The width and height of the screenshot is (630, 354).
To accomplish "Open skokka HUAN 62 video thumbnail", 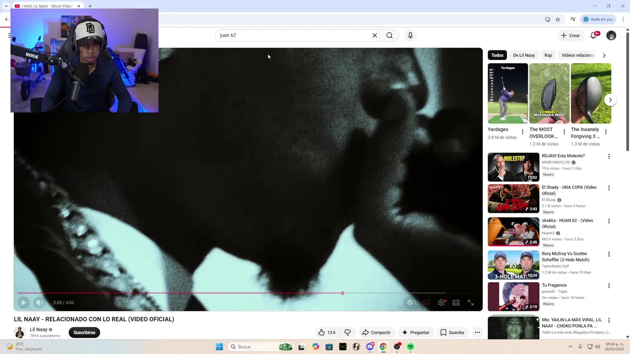I will pos(513,232).
